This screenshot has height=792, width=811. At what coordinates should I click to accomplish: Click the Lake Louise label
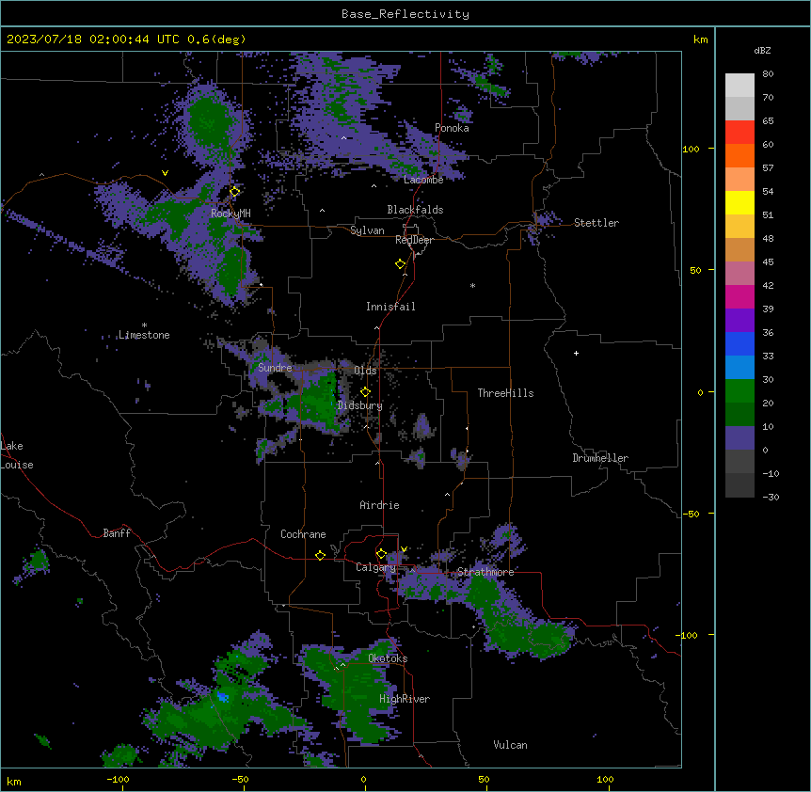tap(17, 455)
